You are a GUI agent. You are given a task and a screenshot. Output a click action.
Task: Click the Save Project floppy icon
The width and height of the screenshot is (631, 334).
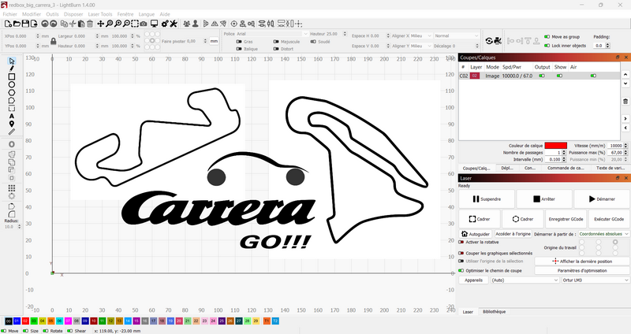point(25,24)
